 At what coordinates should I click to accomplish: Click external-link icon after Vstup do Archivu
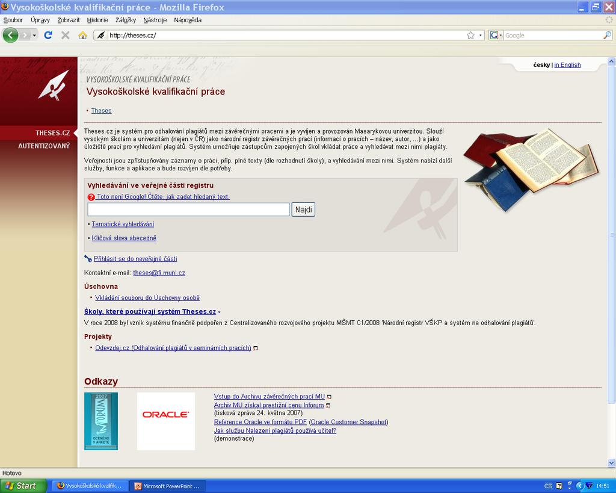[329, 397]
